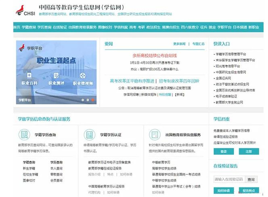Open 高等学校学生成绩 link
Image resolution: width=268 pixels, height=197 pixels.
[164, 168]
